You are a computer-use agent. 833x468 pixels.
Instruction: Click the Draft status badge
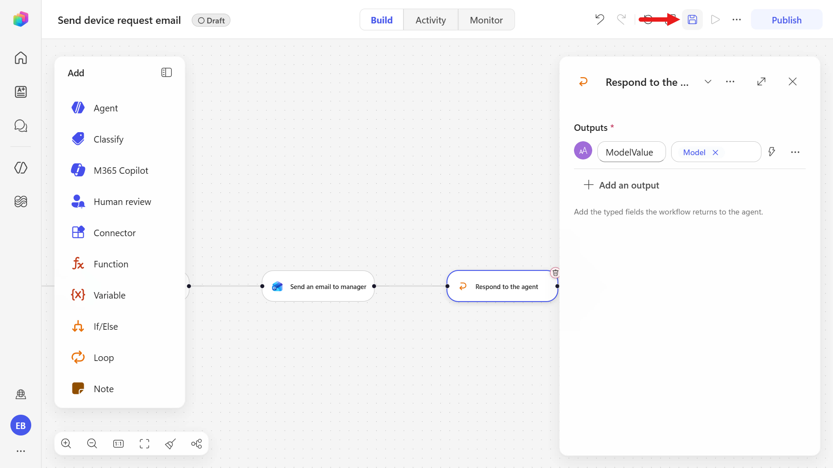tap(211, 20)
